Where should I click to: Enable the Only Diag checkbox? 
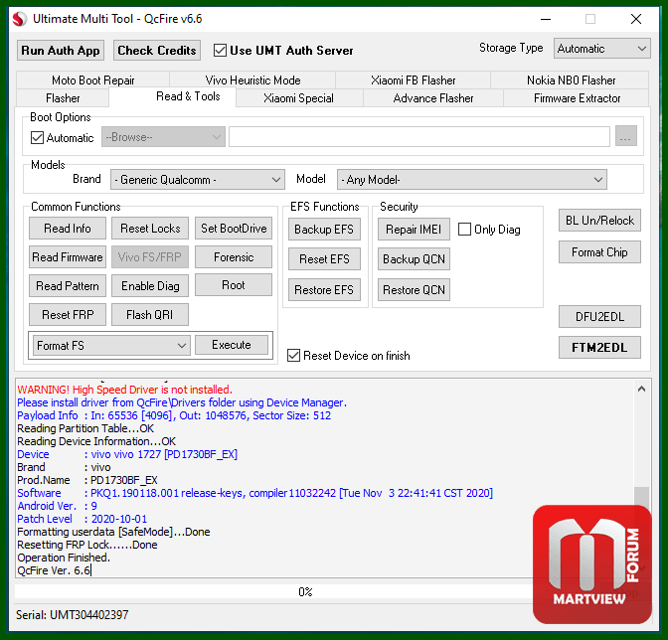coord(464,230)
